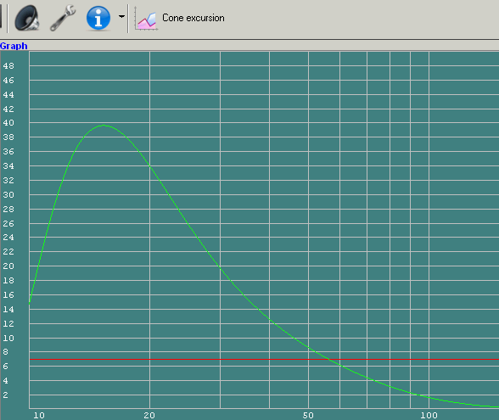Viewport: 499px width, 420px height.
Task: Click the 30 value on vertical axis
Action: [x=8, y=195]
